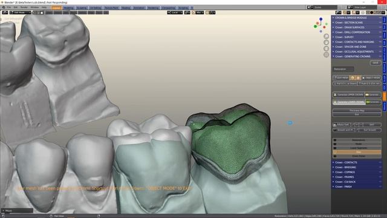Viewport: 387px width, 218px height.
Task: Open the Edit Mode dropdown
Action: 21,13
